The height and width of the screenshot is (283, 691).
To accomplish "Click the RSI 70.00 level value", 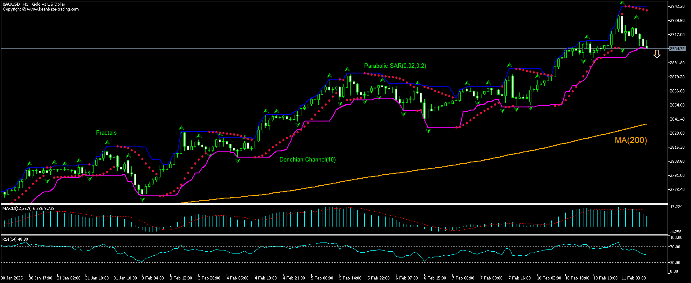I will [x=675, y=247].
